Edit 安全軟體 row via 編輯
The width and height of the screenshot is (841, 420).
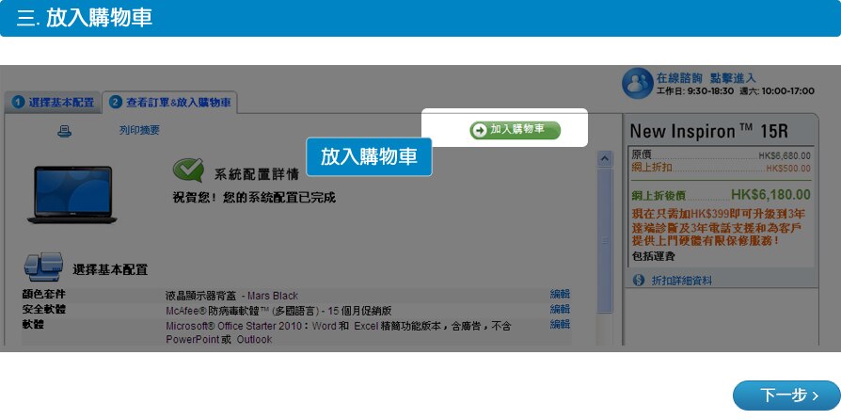(560, 309)
